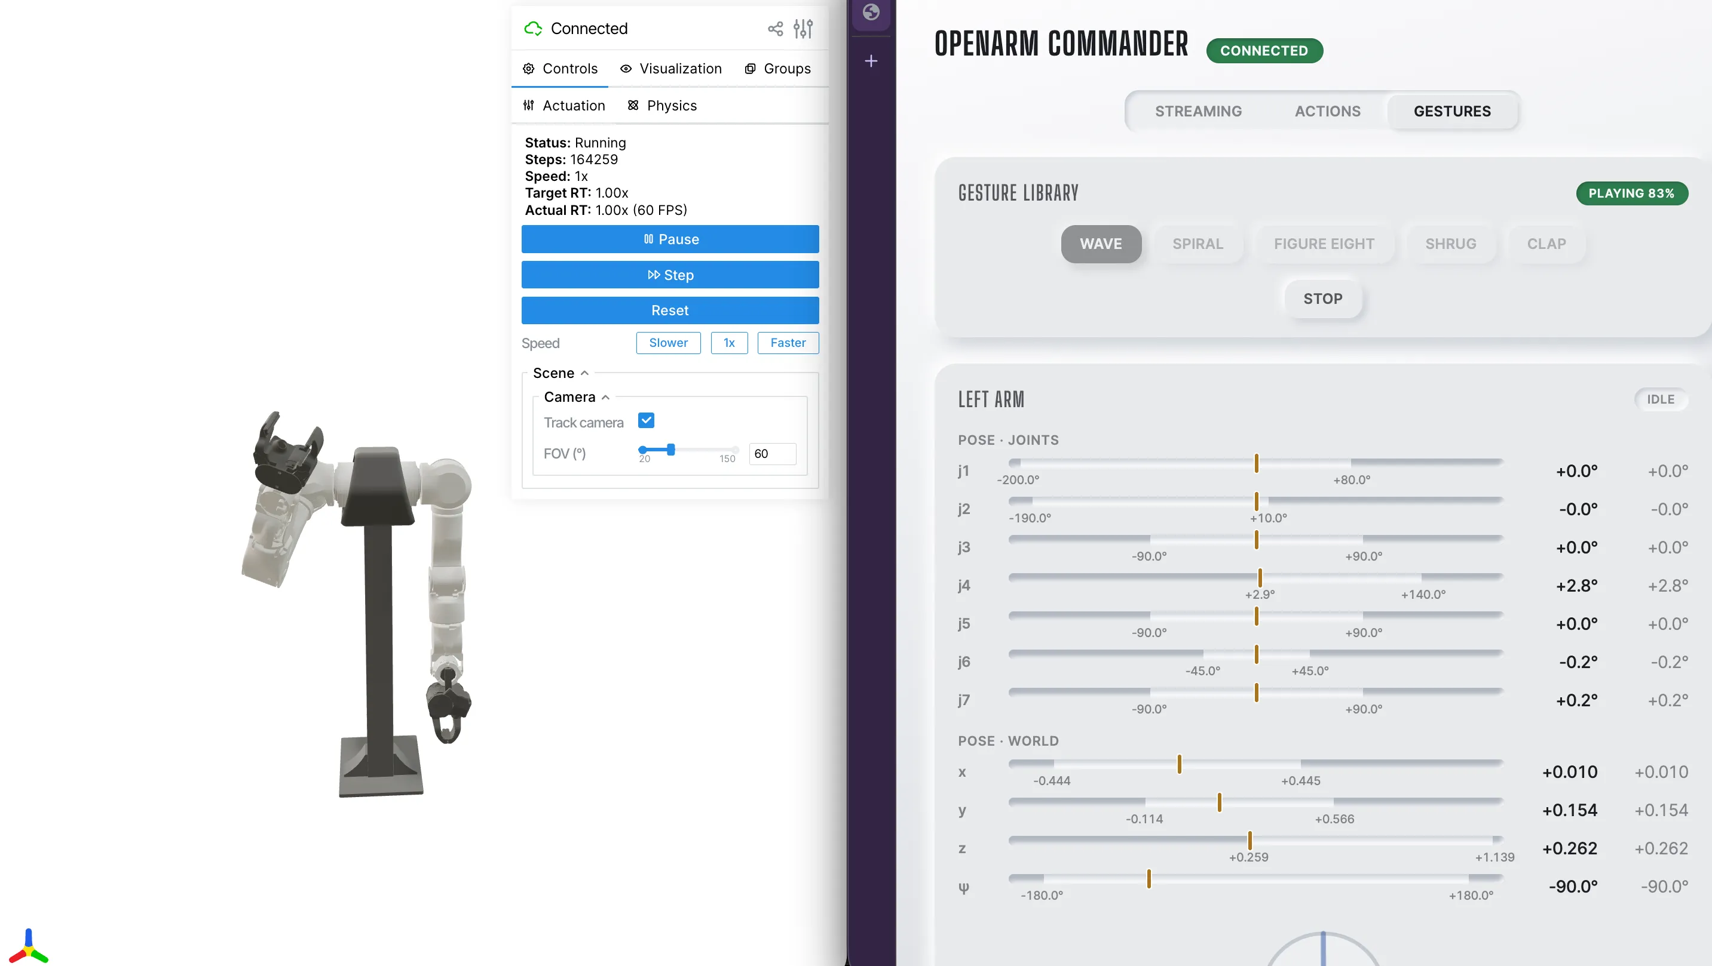Click the share icon beside Connected
This screenshot has width=1712, height=966.
click(775, 29)
